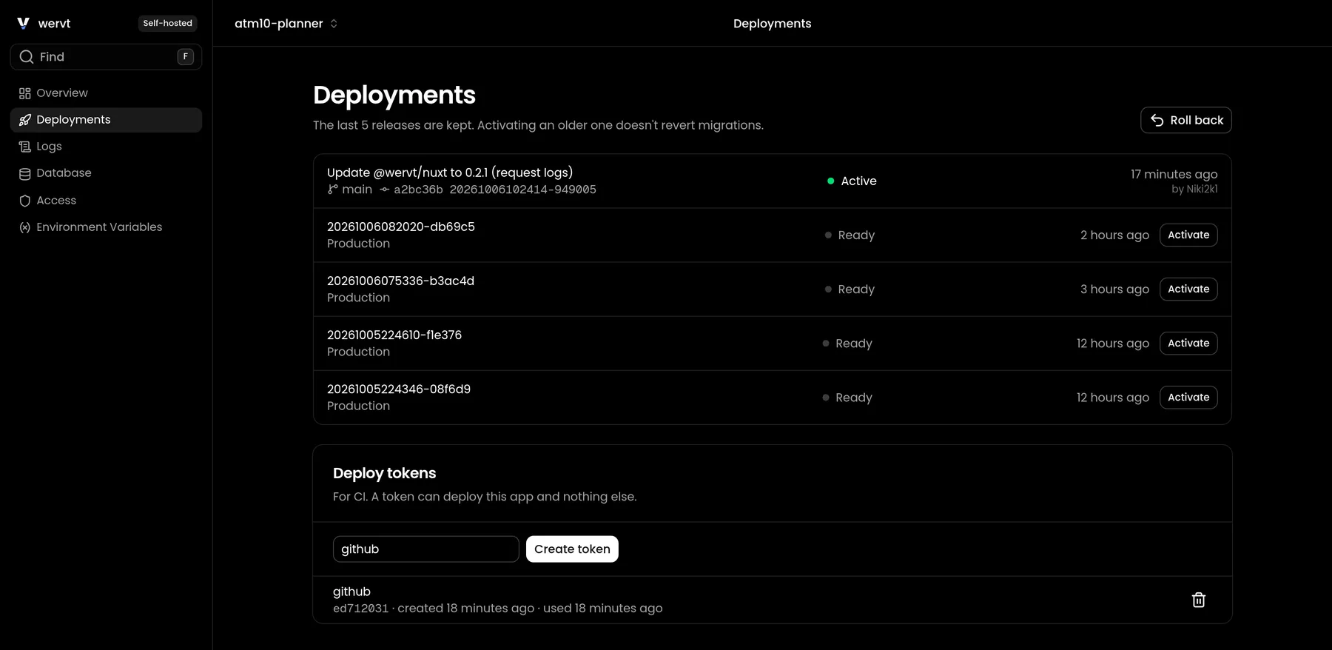Click the Roll back button

pyautogui.click(x=1185, y=120)
